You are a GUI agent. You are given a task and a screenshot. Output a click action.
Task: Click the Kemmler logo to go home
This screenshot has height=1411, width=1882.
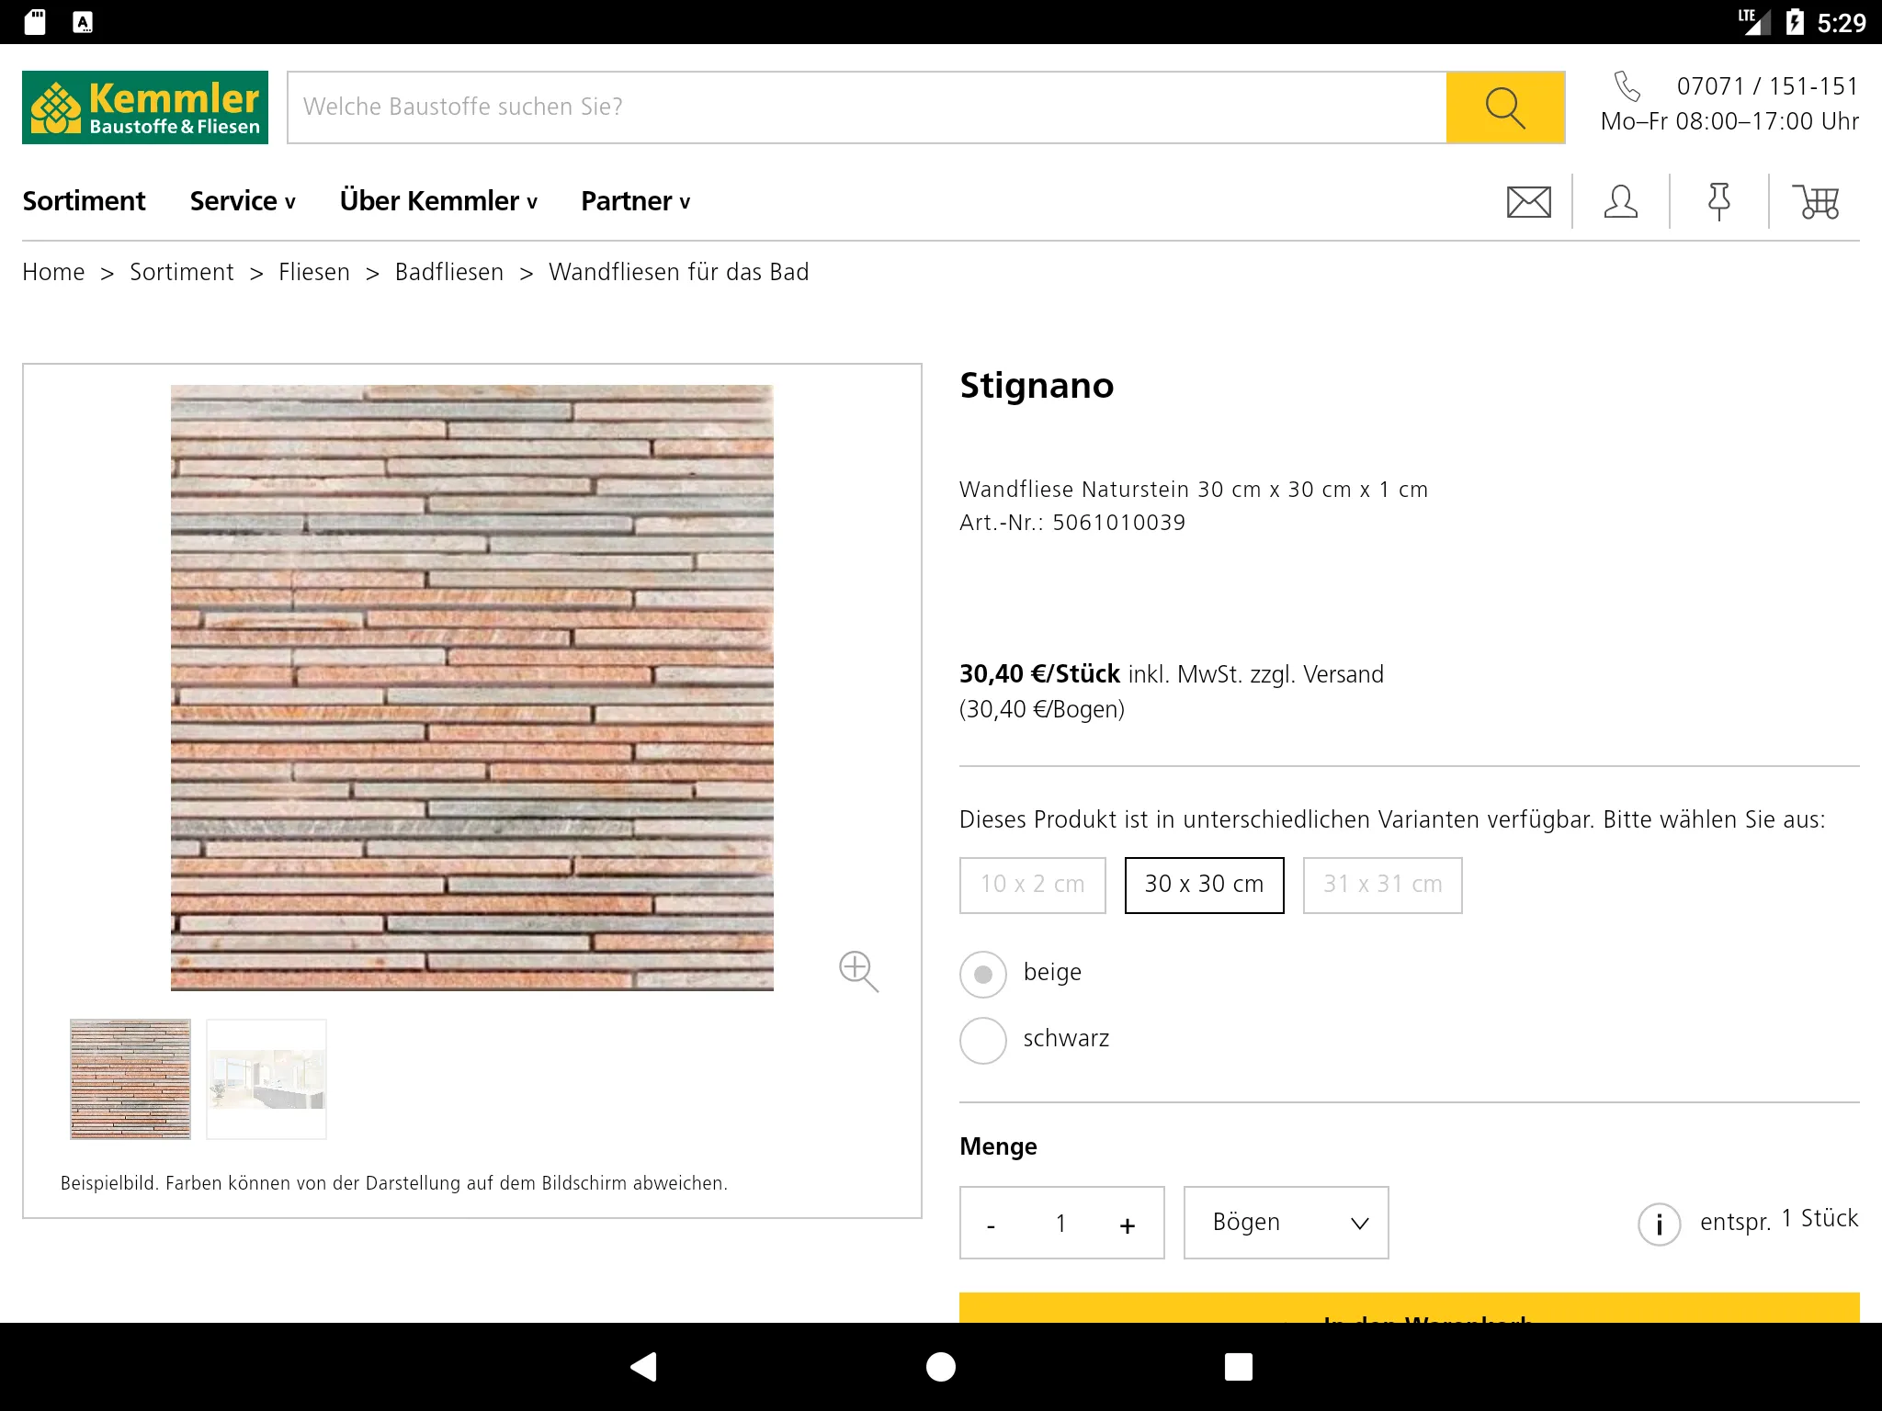143,106
